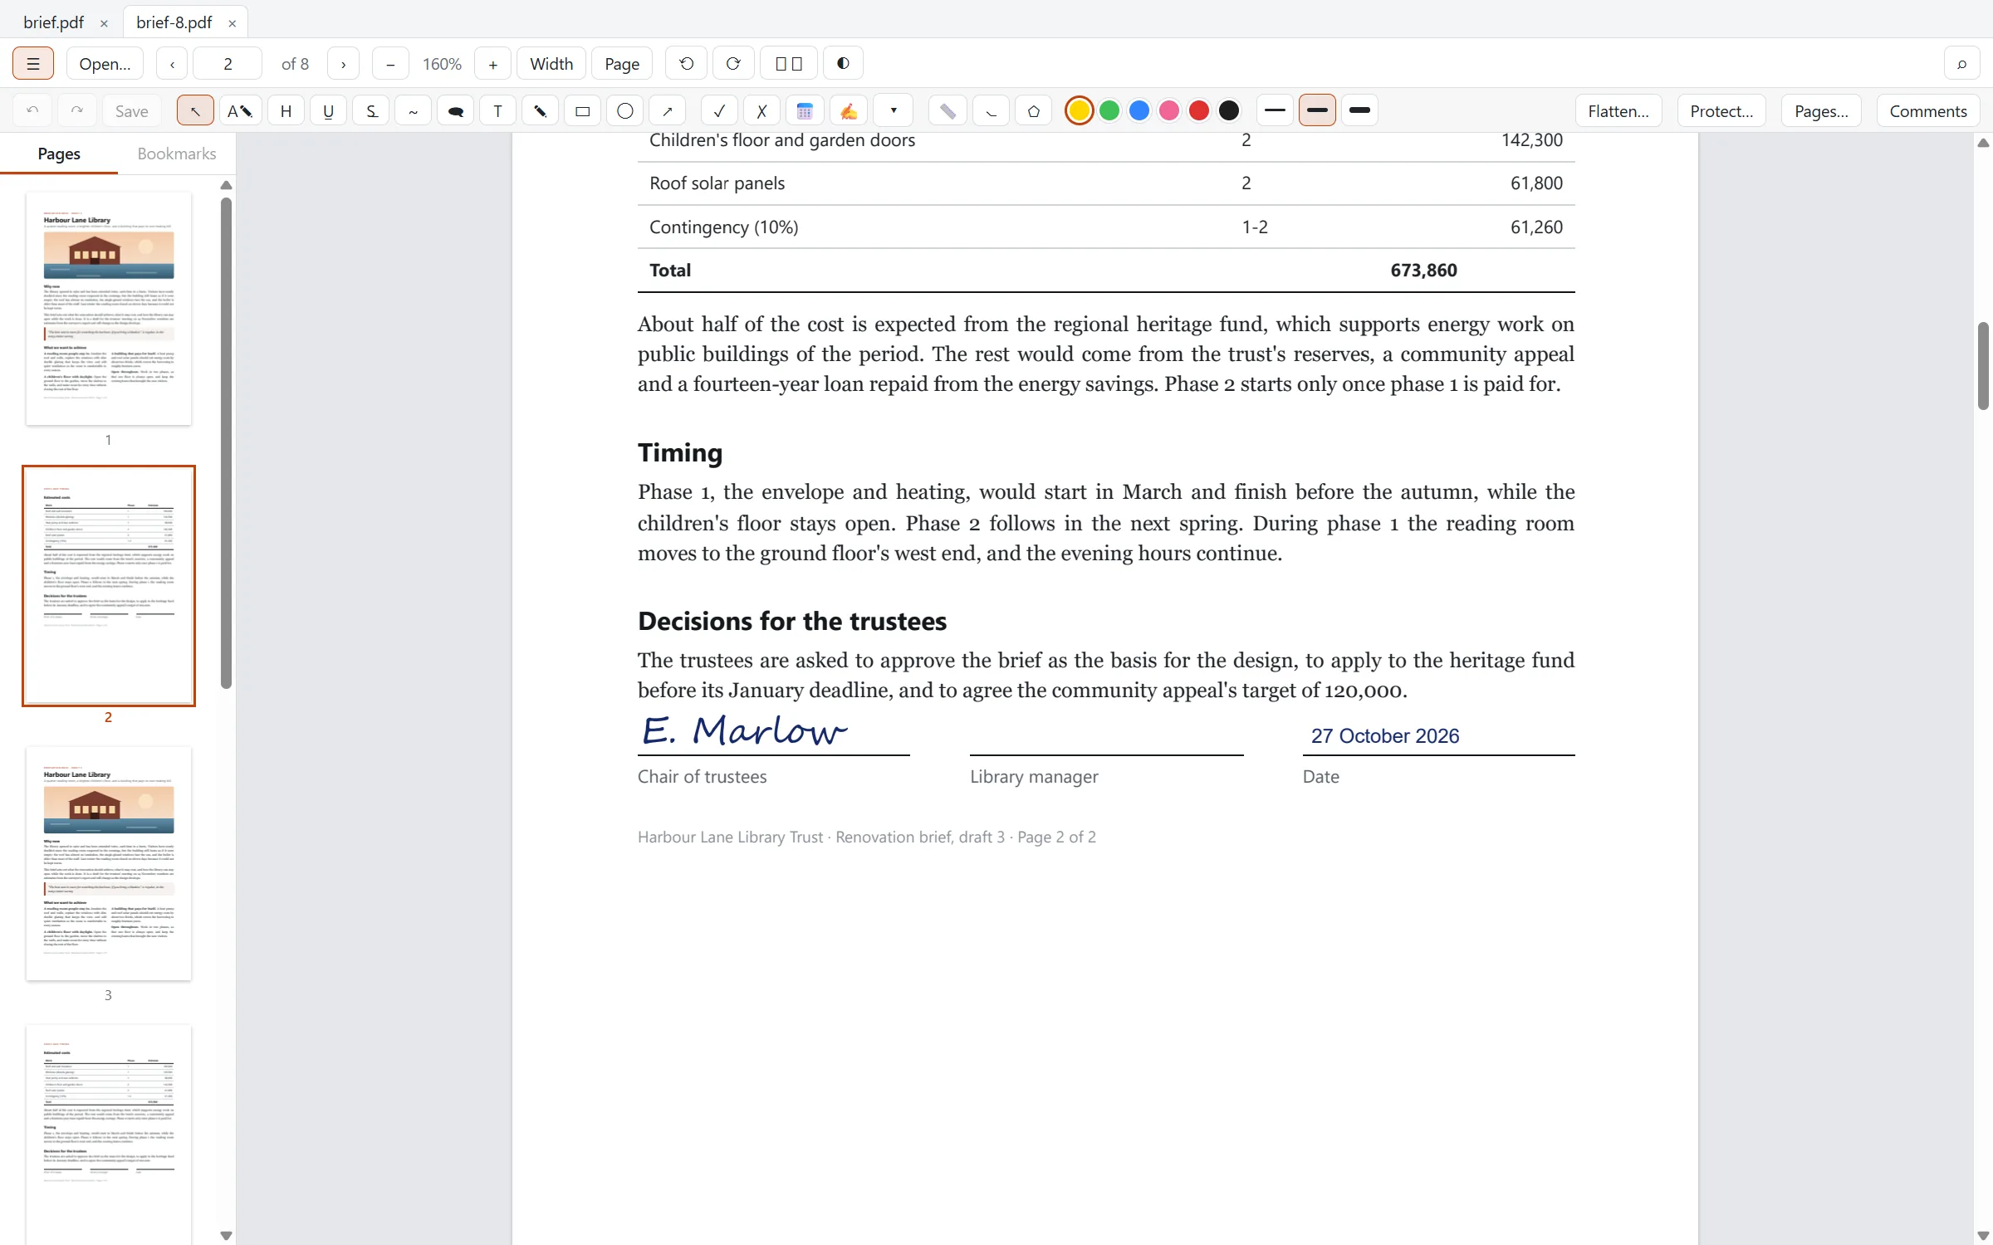
Task: Select the arrow drawing tool
Action: click(x=668, y=110)
